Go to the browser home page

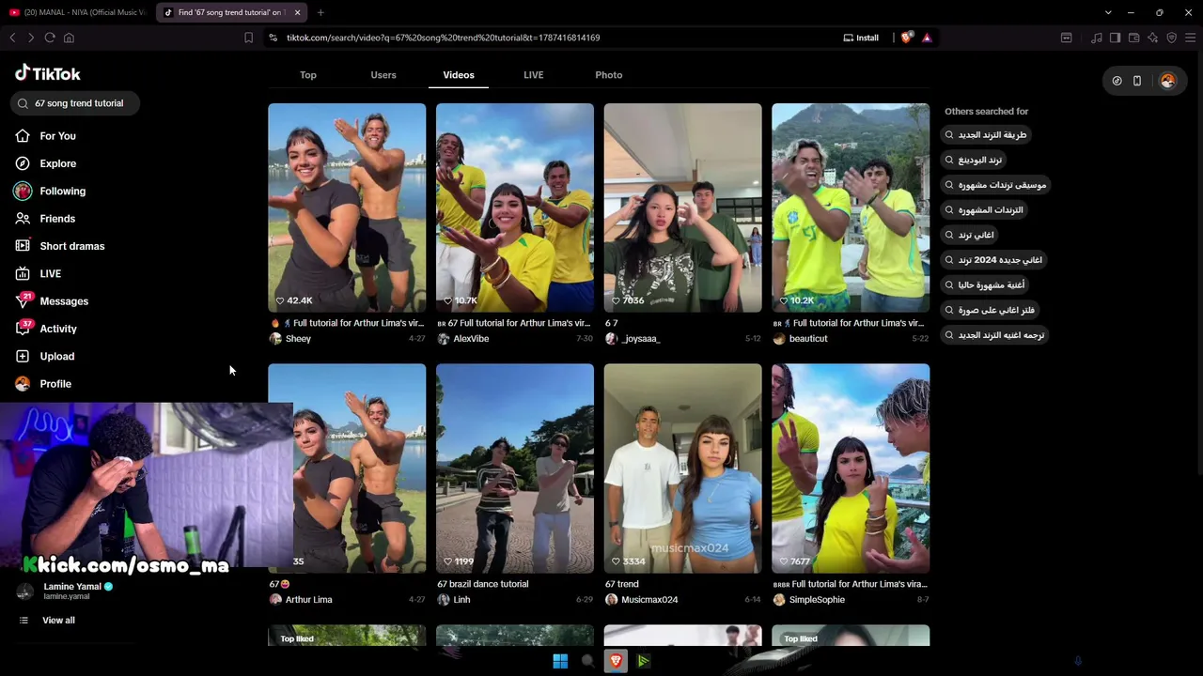coord(69,38)
